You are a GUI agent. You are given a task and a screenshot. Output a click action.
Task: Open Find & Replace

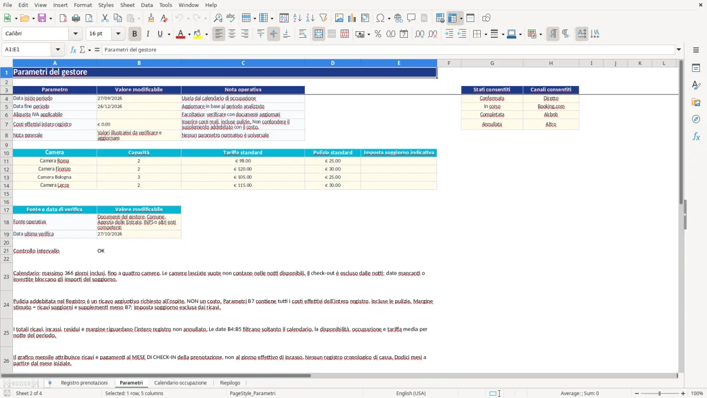click(x=217, y=18)
